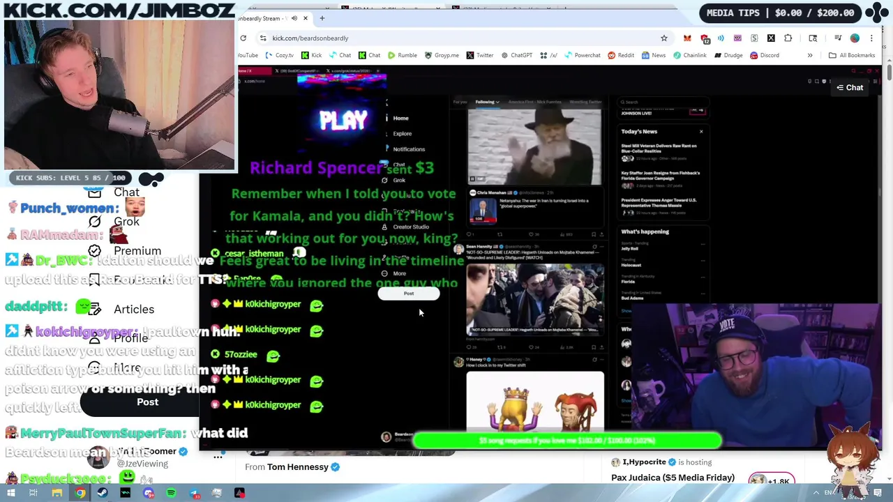Viewport: 893px width, 502px height.
Task: Open Chrome's three-dot menu
Action: [x=871, y=38]
